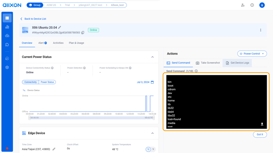Download command output with download icon
Image resolution: width=273 pixels, height=153 pixels.
pyautogui.click(x=262, y=124)
